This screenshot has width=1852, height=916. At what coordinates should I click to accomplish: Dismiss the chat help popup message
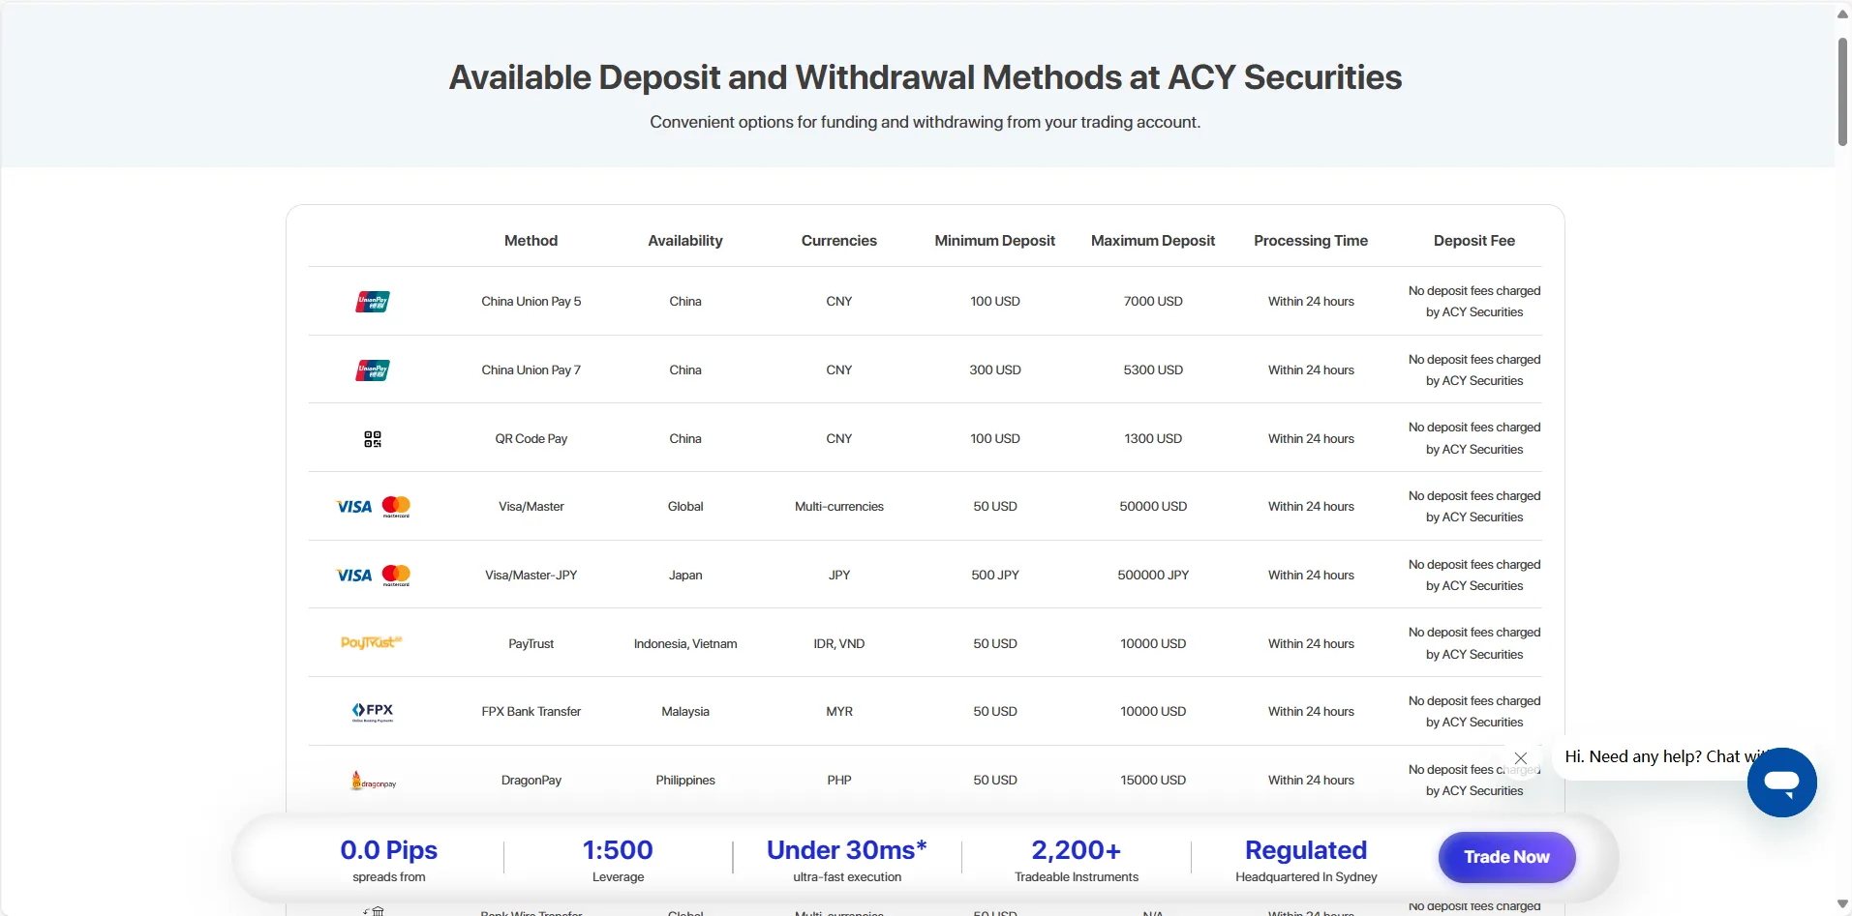tap(1521, 758)
